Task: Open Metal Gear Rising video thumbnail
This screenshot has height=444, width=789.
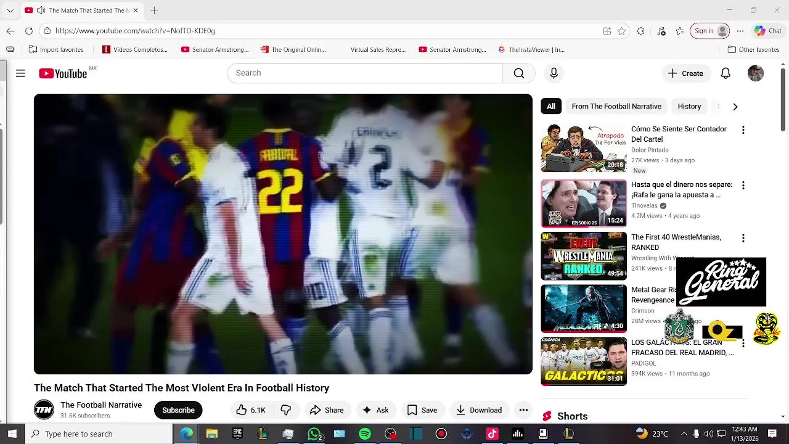Action: pyautogui.click(x=584, y=308)
